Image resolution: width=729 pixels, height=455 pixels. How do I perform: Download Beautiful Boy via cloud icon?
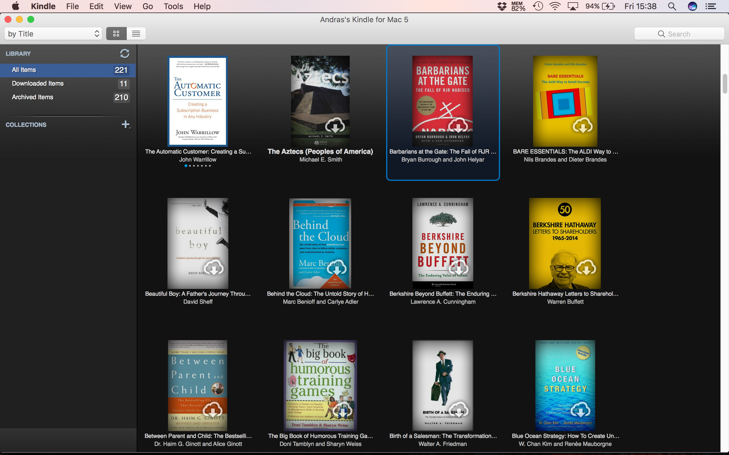[214, 268]
